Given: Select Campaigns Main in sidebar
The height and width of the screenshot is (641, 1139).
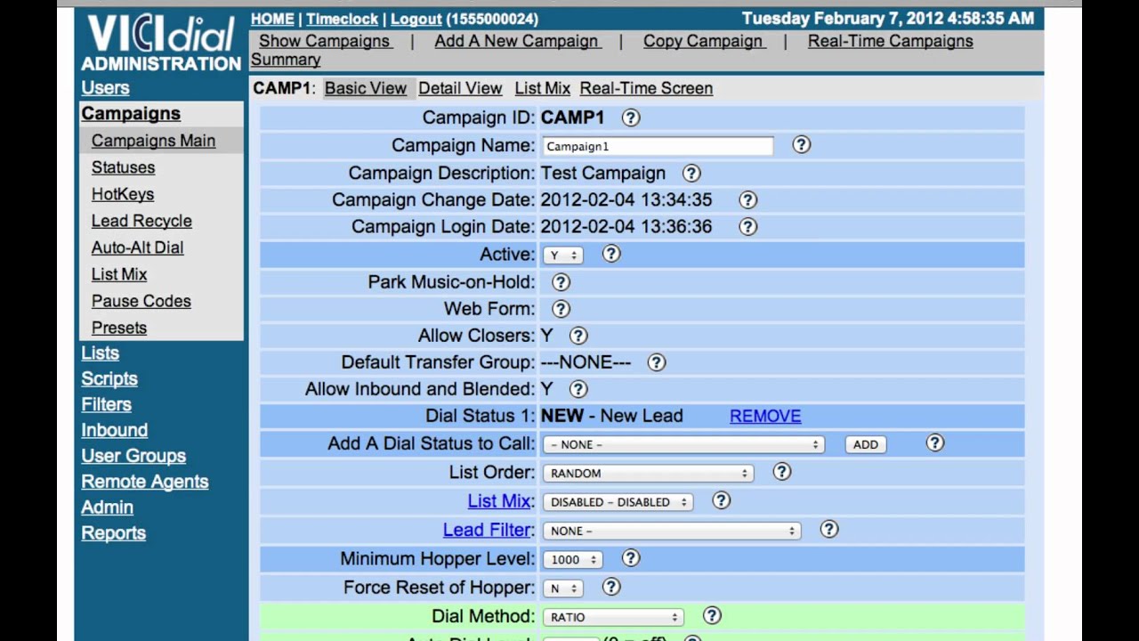Looking at the screenshot, I should [153, 141].
